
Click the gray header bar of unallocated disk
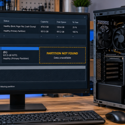tap(43, 67)
